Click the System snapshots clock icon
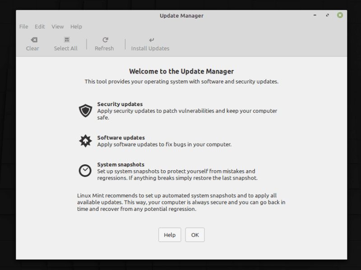The image size is (361, 270). [85, 171]
